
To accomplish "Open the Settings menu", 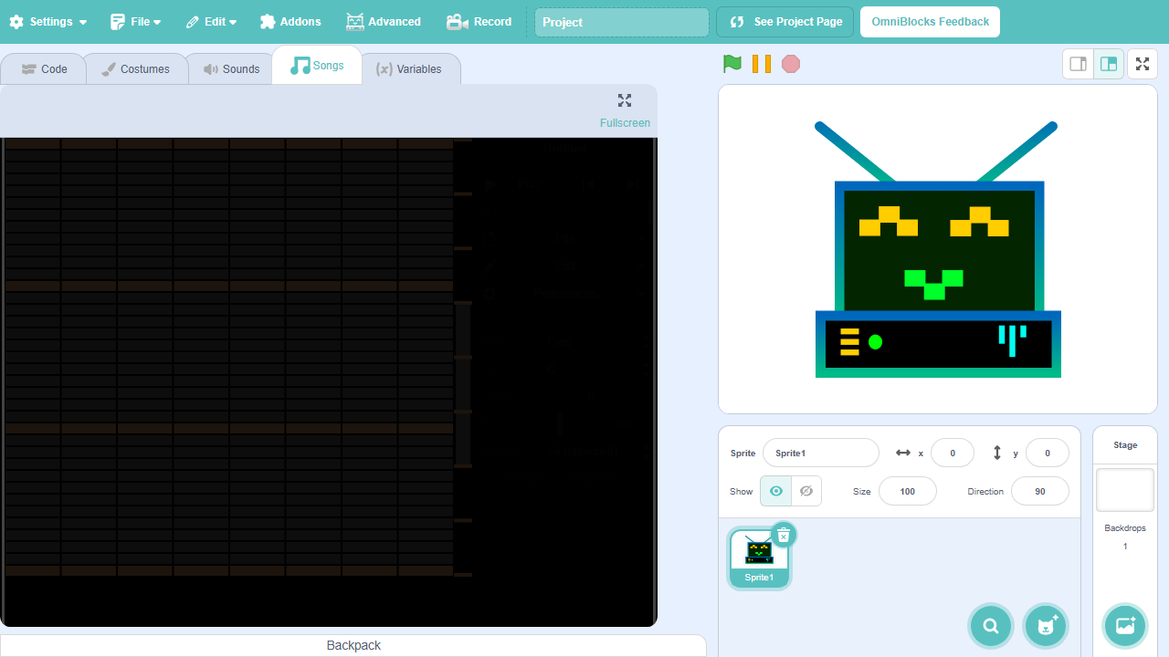I will [48, 22].
